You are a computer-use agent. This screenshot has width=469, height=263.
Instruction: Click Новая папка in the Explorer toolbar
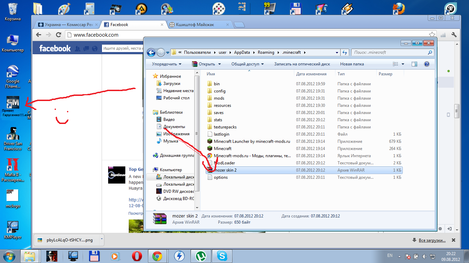[x=352, y=64]
